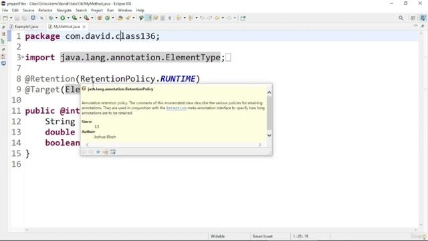This screenshot has height=241, width=428.
Task: Expand the New Java Class dropdown
Action: (113, 18)
